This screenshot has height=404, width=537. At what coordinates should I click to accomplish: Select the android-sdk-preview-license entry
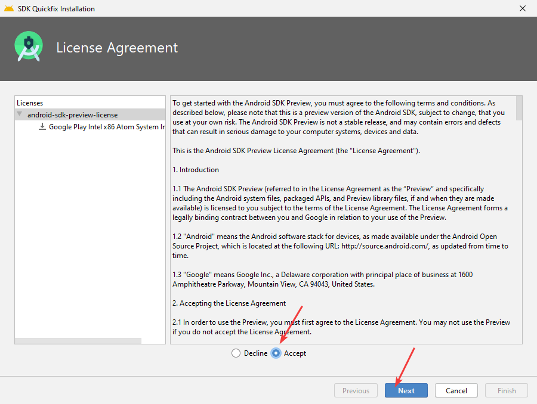[x=72, y=114]
